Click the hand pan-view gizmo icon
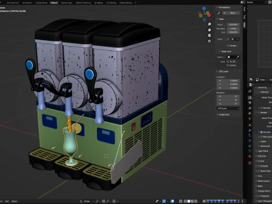 pyautogui.click(x=209, y=30)
